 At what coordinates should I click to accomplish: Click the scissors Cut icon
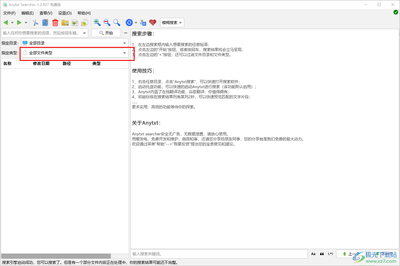[x=35, y=23]
